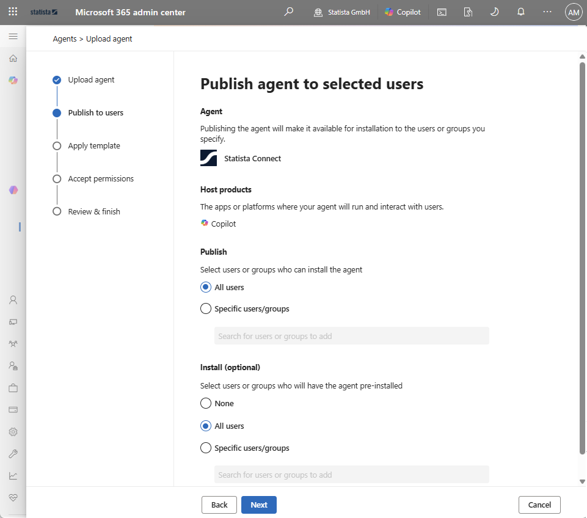Open Cloud Shell terminal icon

click(x=442, y=12)
